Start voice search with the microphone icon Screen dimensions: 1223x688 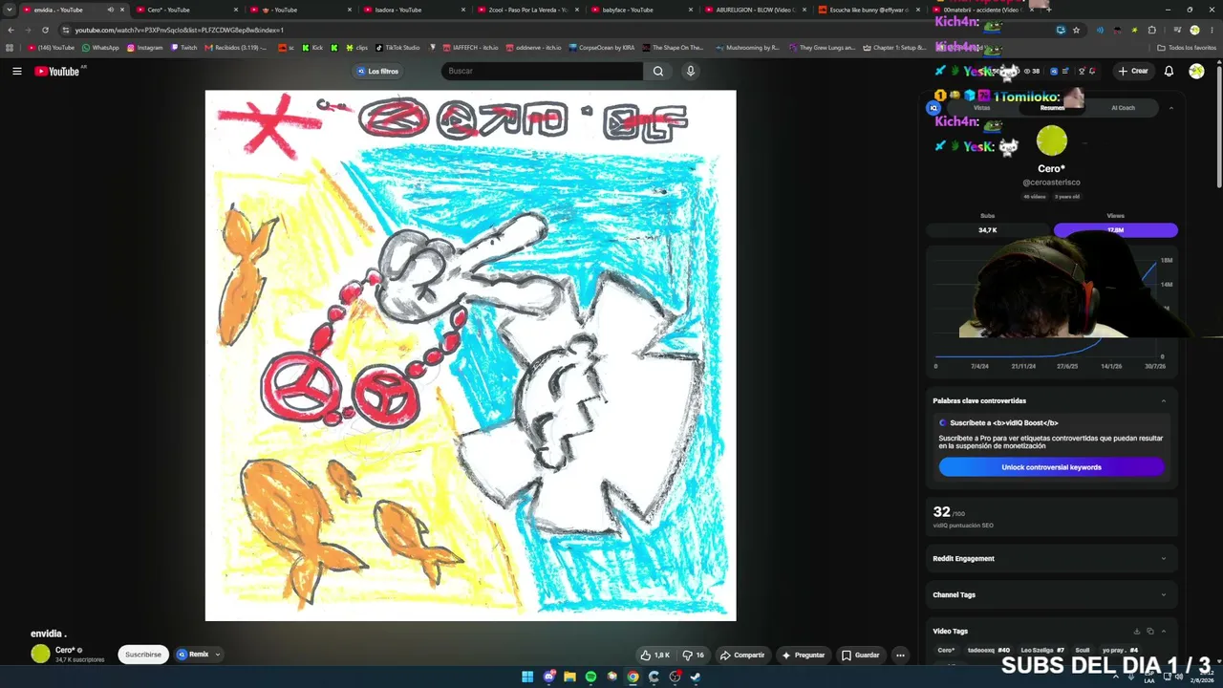pos(690,71)
